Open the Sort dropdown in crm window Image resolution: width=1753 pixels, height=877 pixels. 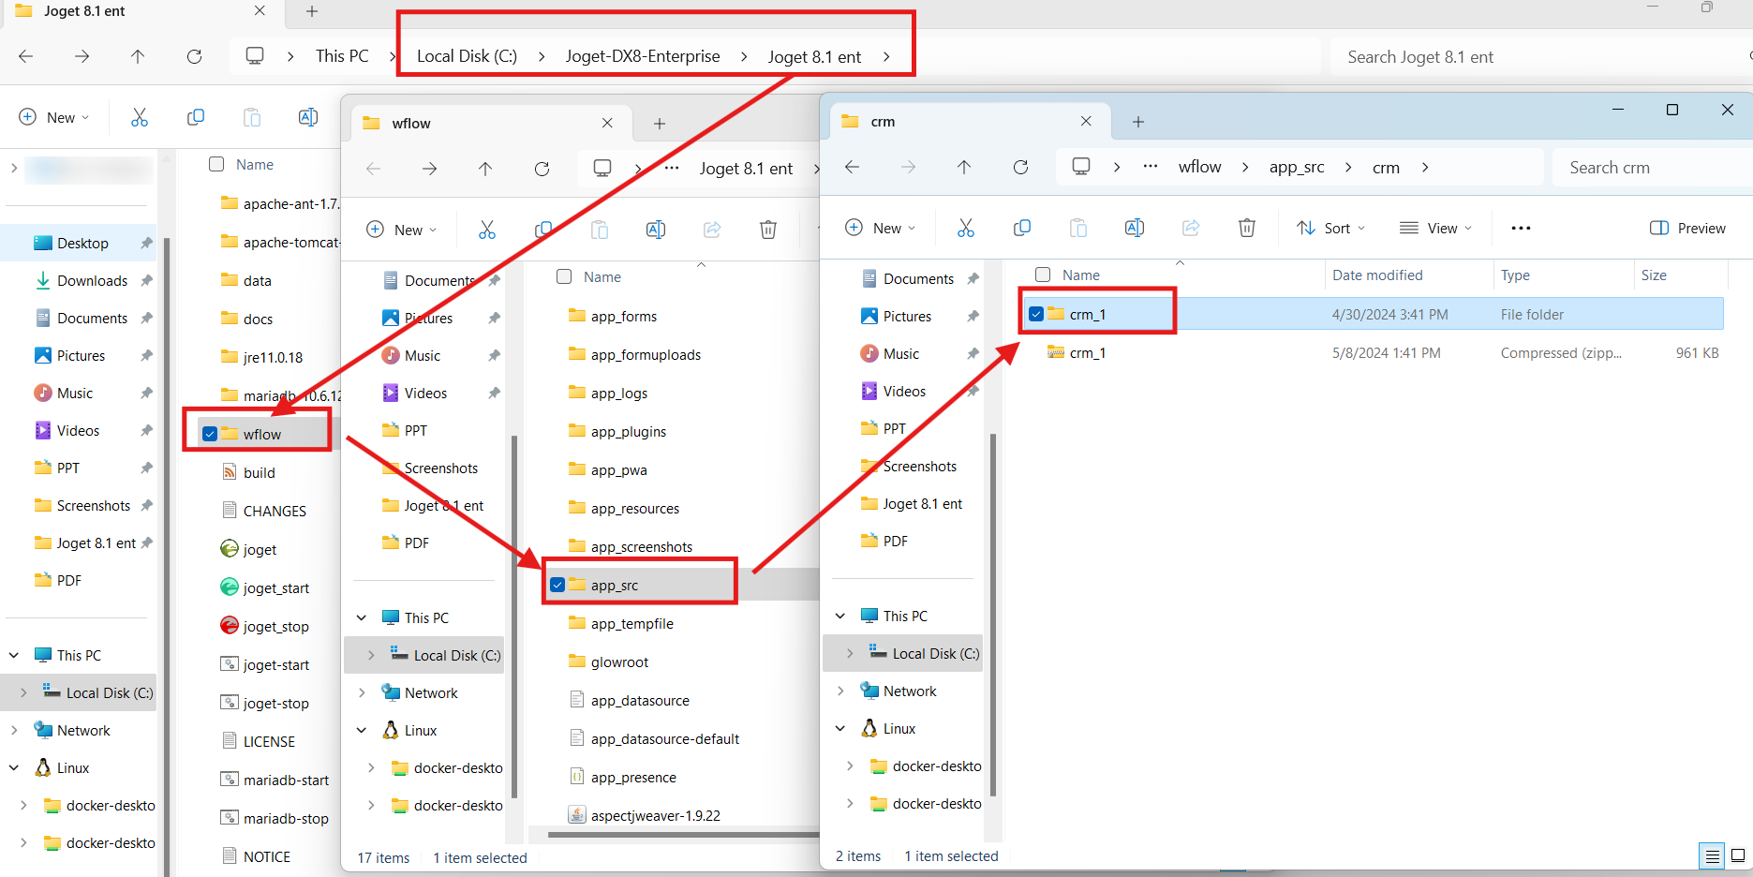click(1330, 228)
